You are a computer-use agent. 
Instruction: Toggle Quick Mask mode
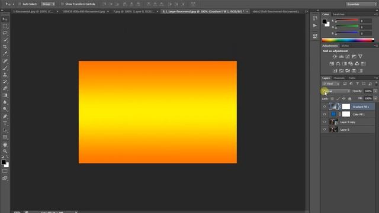point(5,171)
